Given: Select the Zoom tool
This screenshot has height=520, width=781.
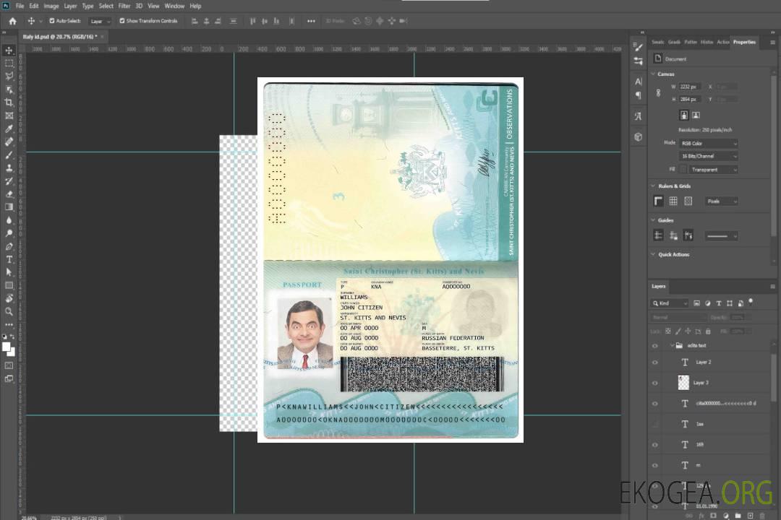Looking at the screenshot, I should [x=9, y=311].
